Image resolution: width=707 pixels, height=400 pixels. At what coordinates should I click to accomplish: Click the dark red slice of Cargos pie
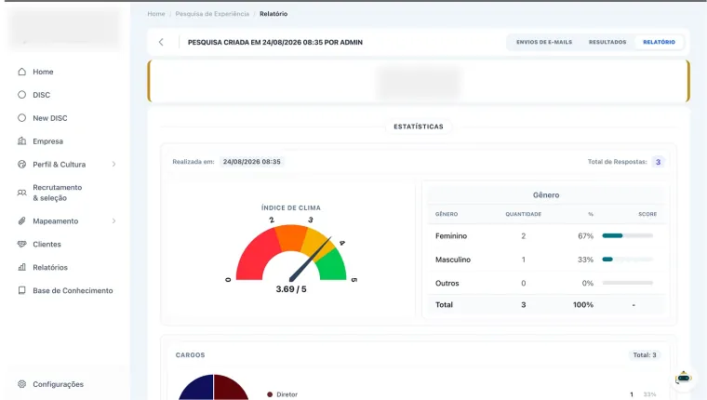point(229,389)
